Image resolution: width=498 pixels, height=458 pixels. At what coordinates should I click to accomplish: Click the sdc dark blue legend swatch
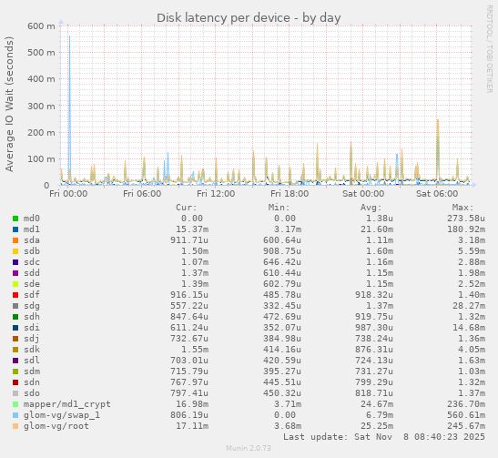pyautogui.click(x=15, y=262)
